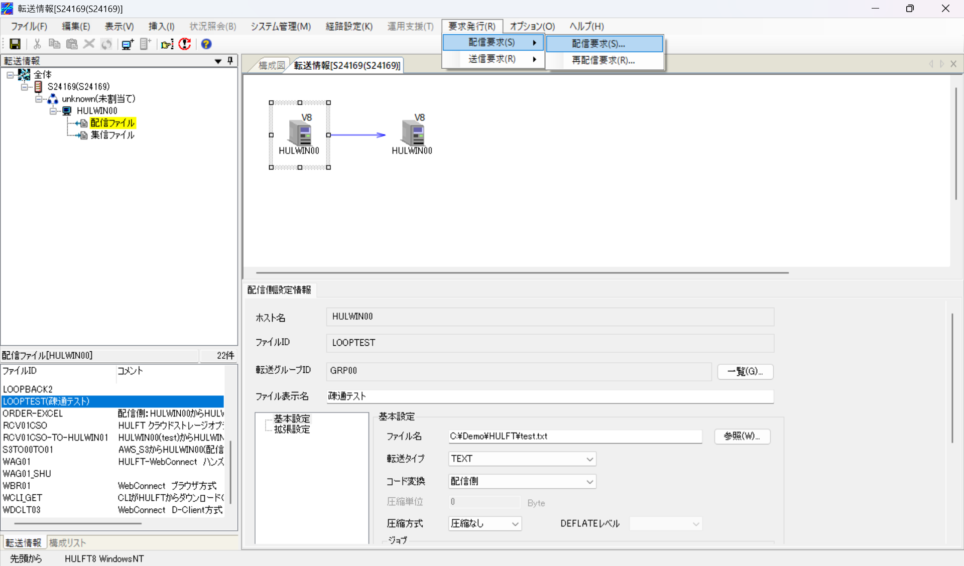Click the add host computer toolbar icon
Screen dimensions: 964x566
coord(127,44)
